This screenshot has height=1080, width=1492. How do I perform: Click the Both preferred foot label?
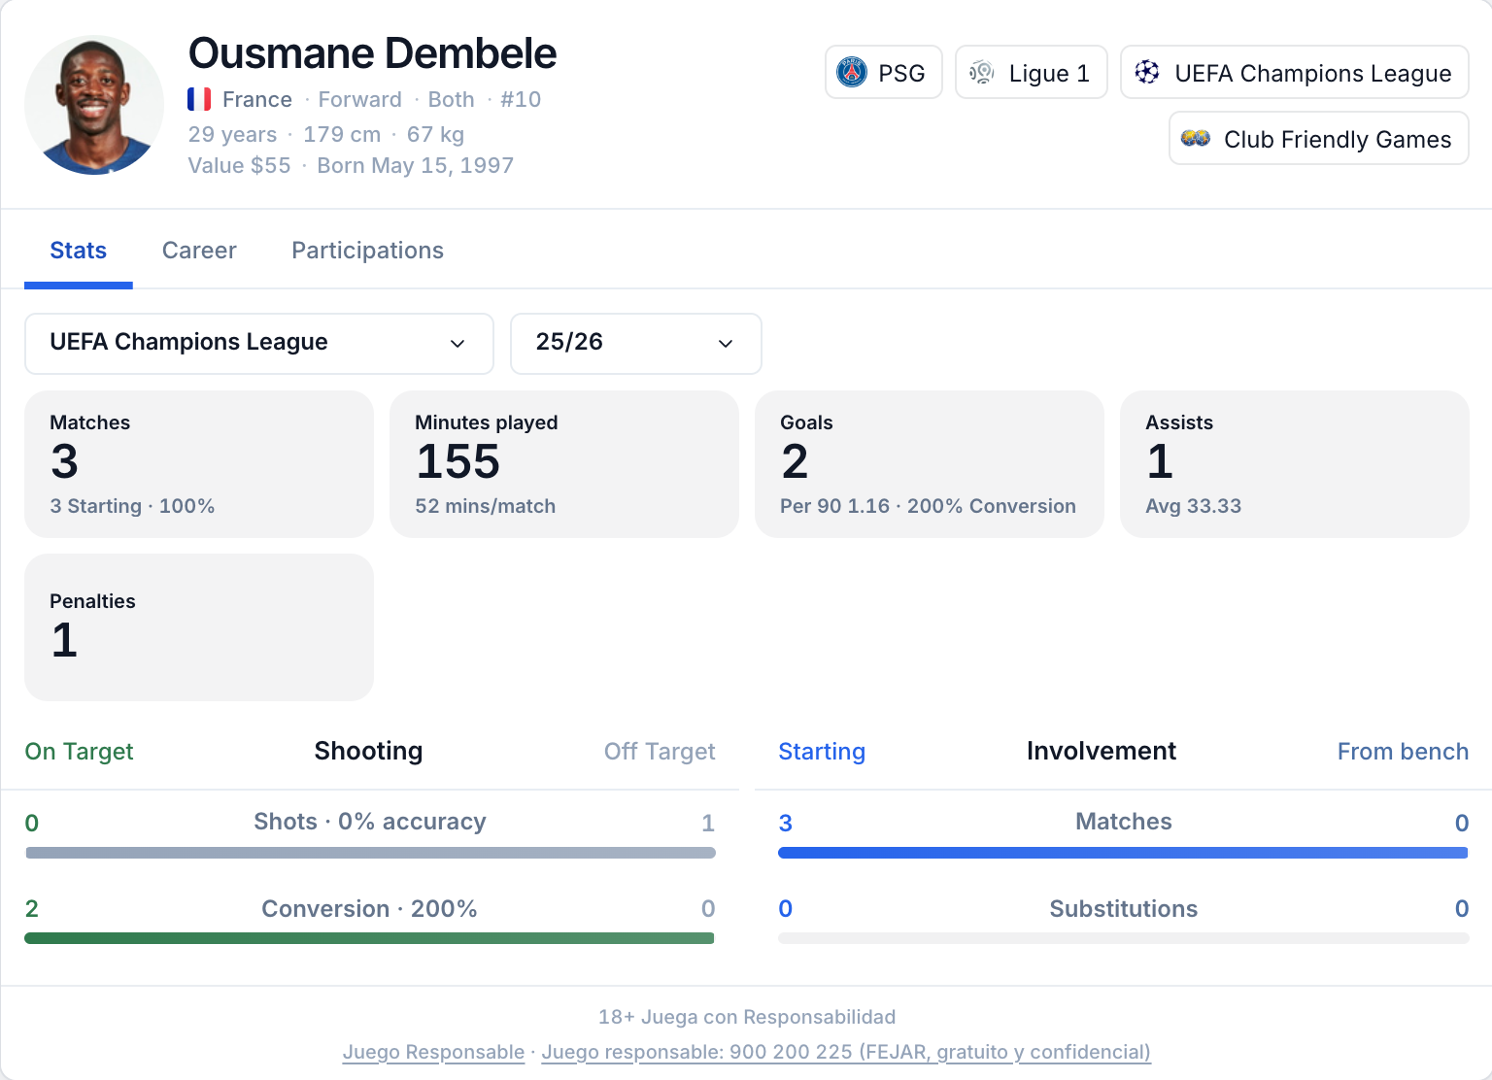tap(452, 99)
